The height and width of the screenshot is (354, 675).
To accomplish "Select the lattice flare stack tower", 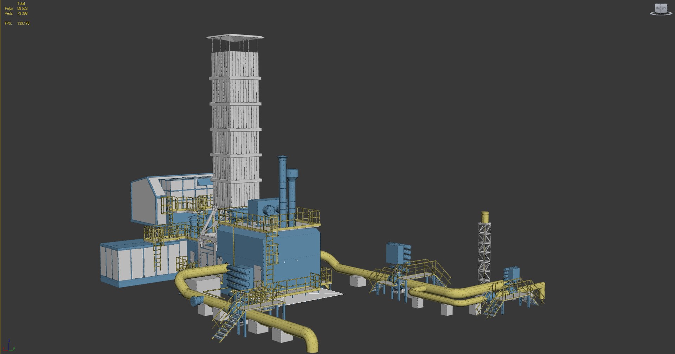I will click(485, 253).
